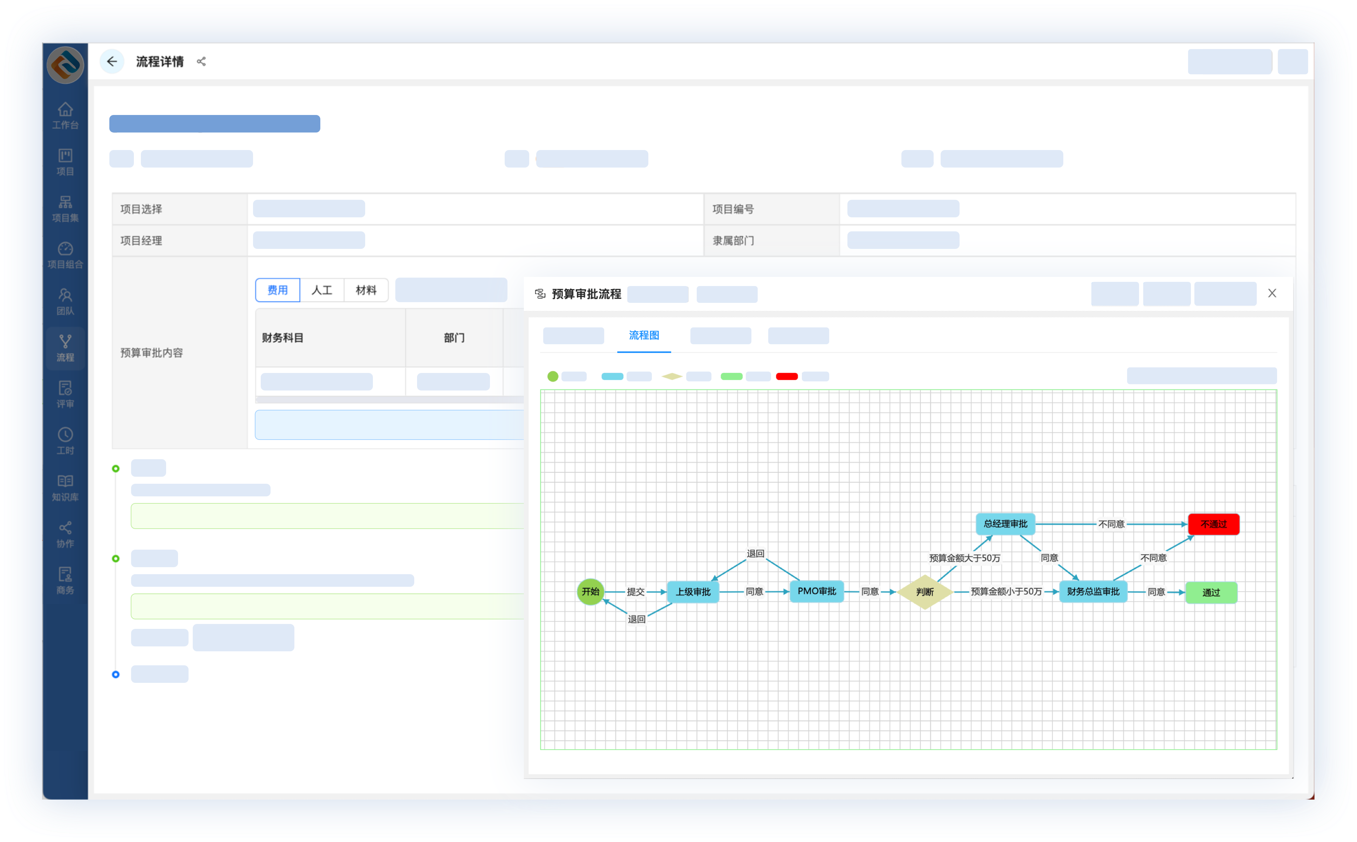
Task: Open 评审 in the sidebar
Action: tap(65, 394)
